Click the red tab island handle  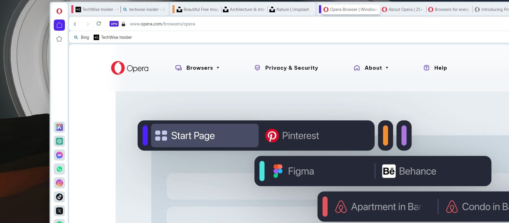tap(72, 9)
